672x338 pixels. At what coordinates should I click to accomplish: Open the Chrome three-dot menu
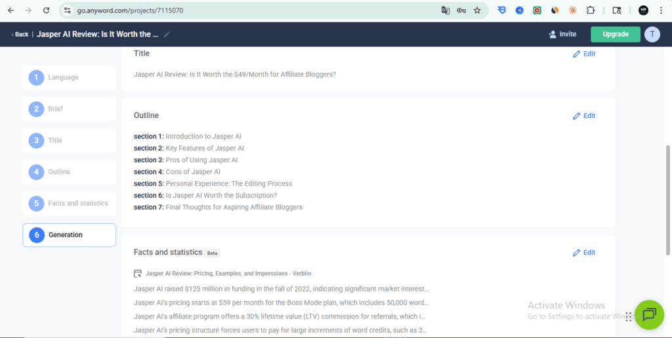click(x=661, y=11)
